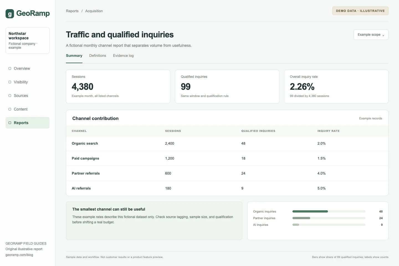Switch to the Definitions tab
Screen dimensions: 399x266
pyautogui.click(x=98, y=56)
